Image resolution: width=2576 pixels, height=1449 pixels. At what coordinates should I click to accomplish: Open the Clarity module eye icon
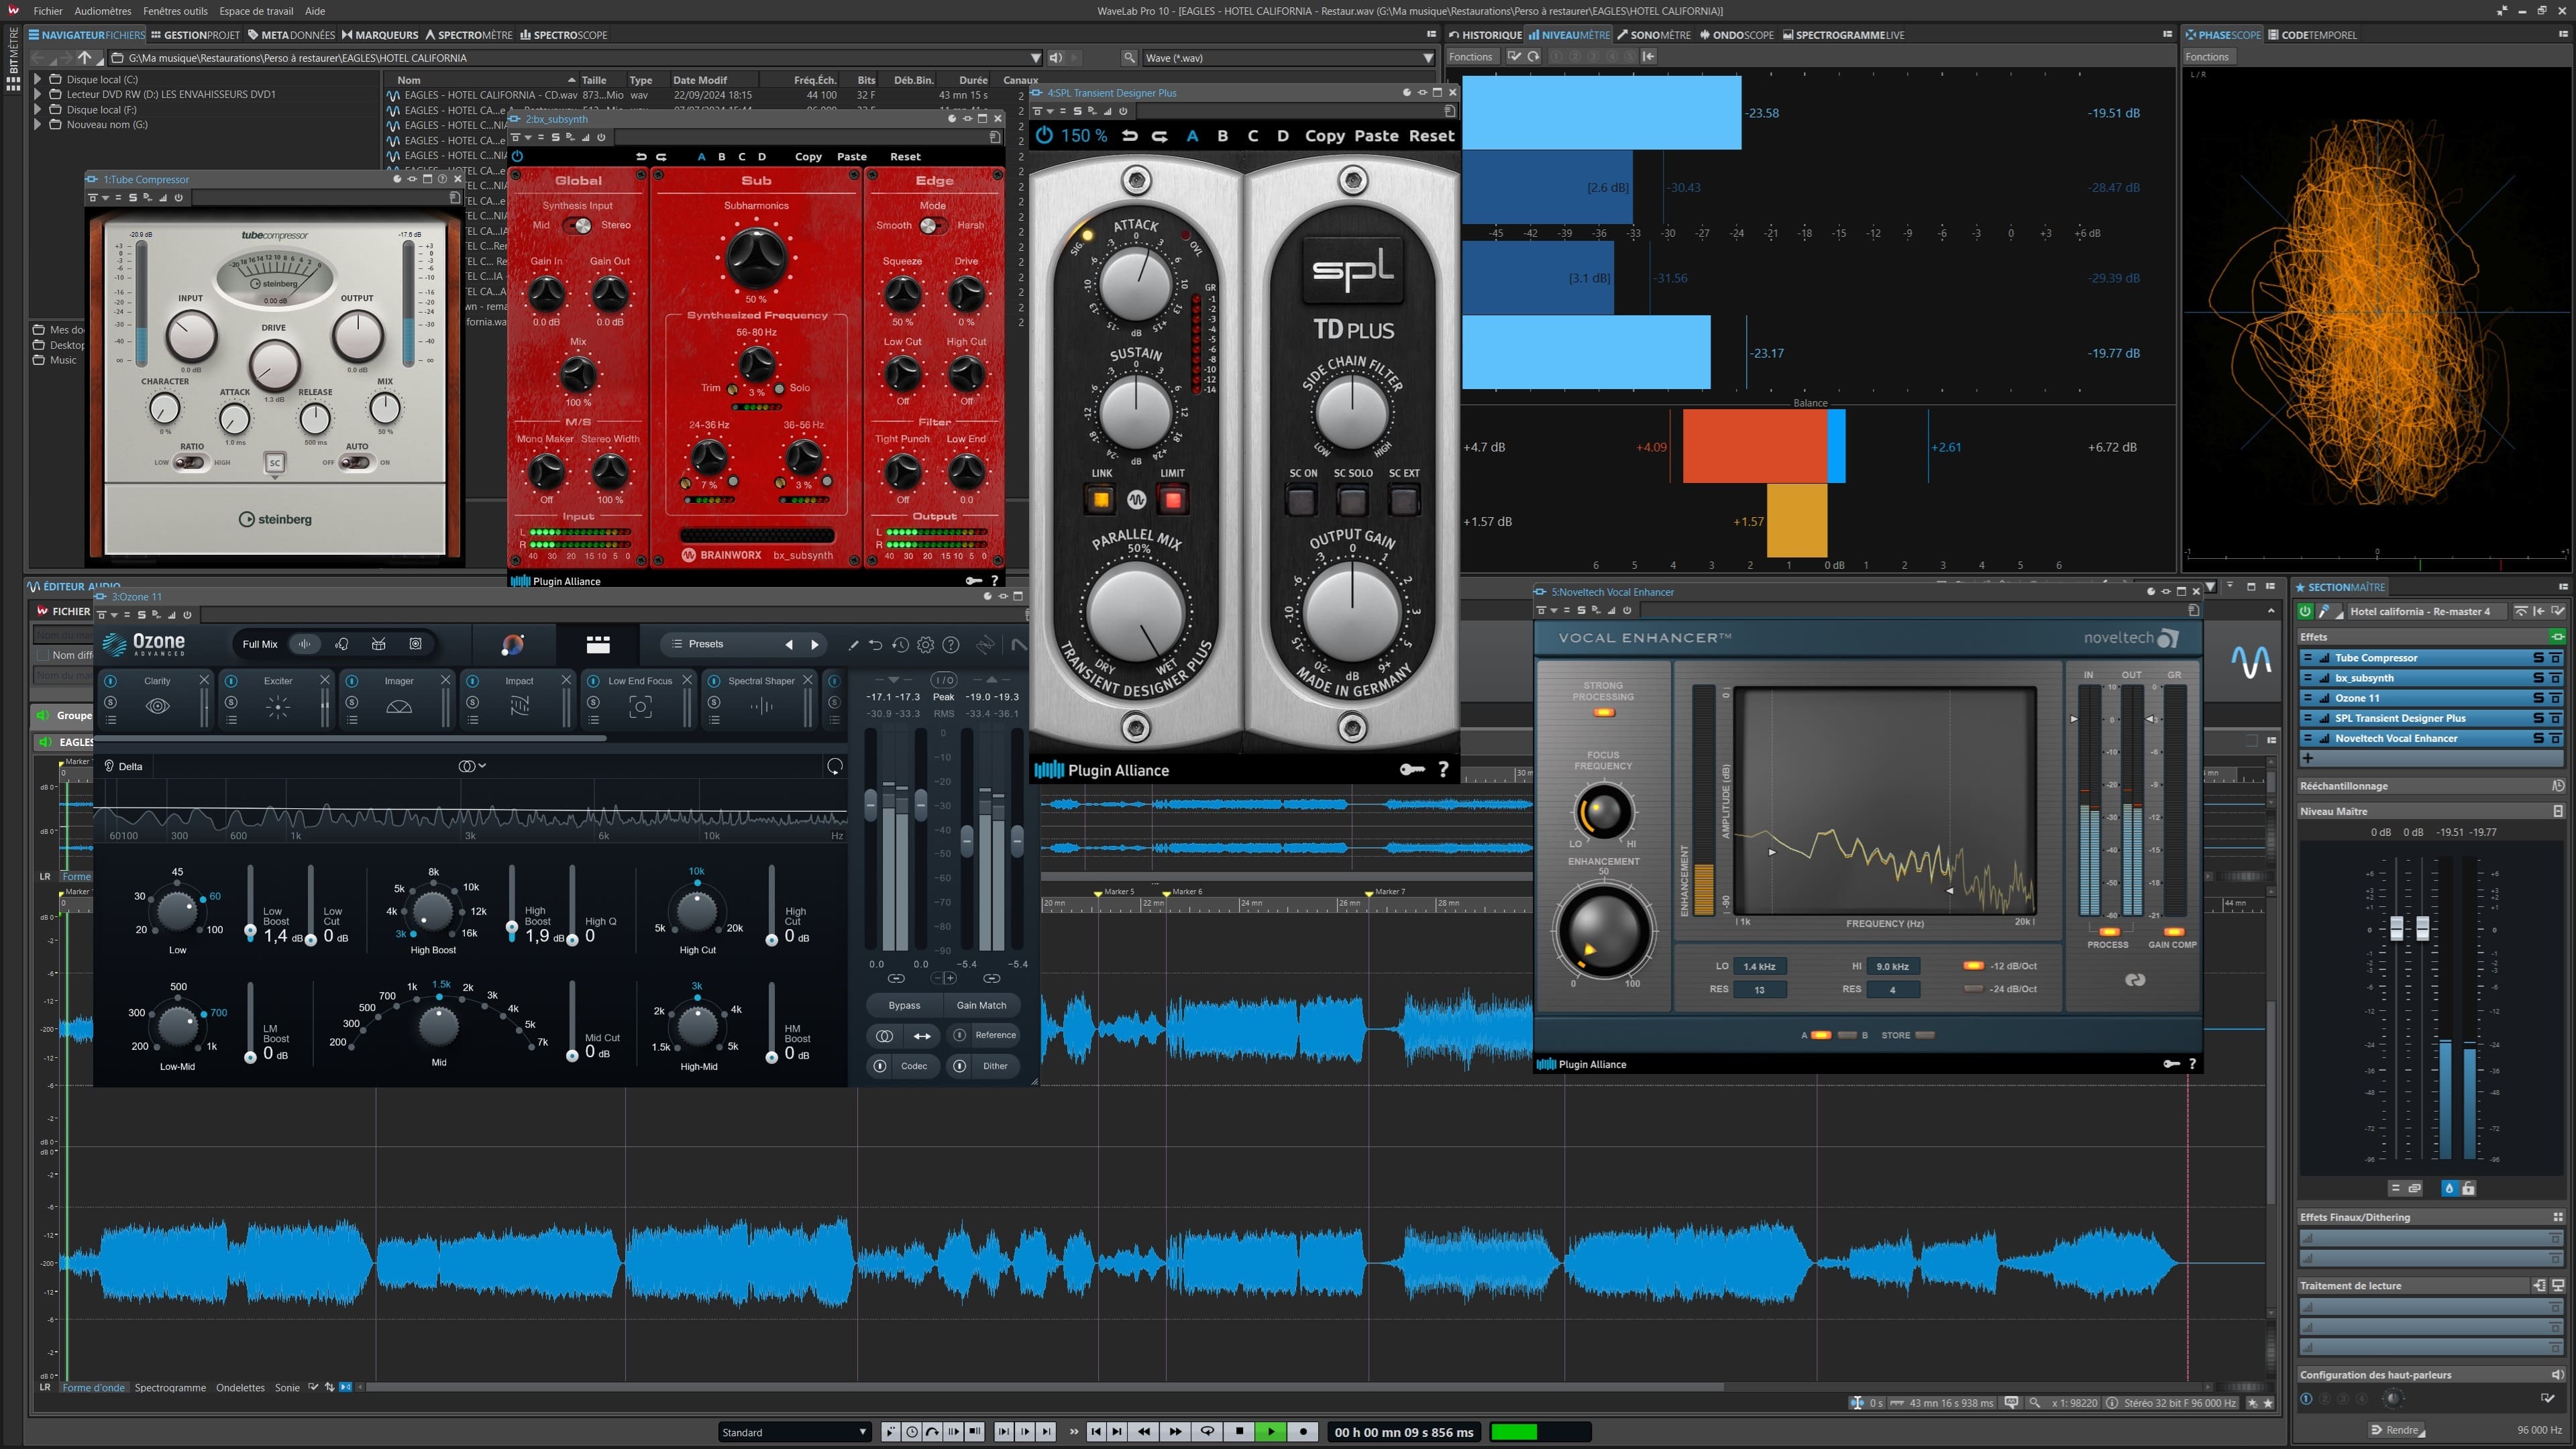pyautogui.click(x=157, y=706)
